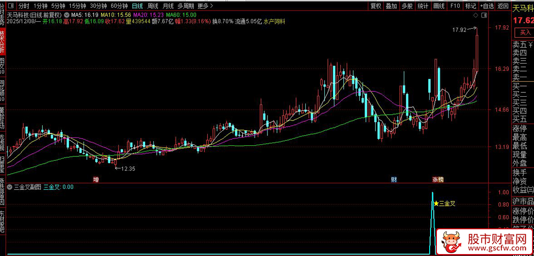
Task: Click the diamond marker icon above chart
Action: [x=475, y=15]
